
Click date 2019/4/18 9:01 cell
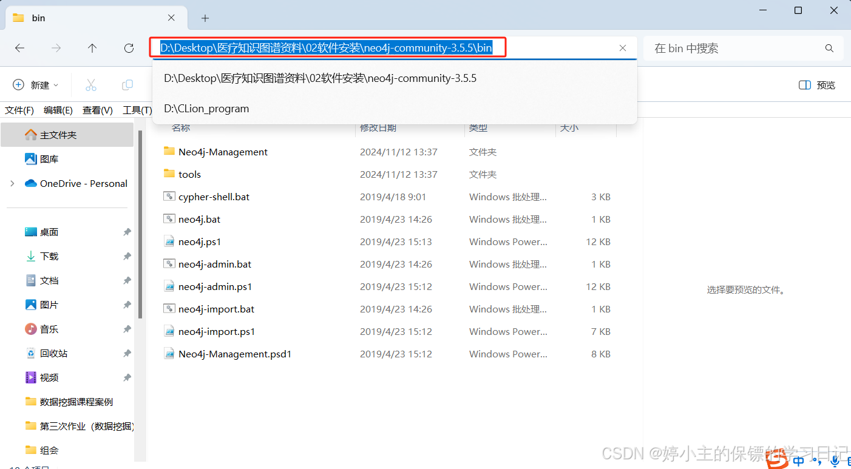click(393, 197)
